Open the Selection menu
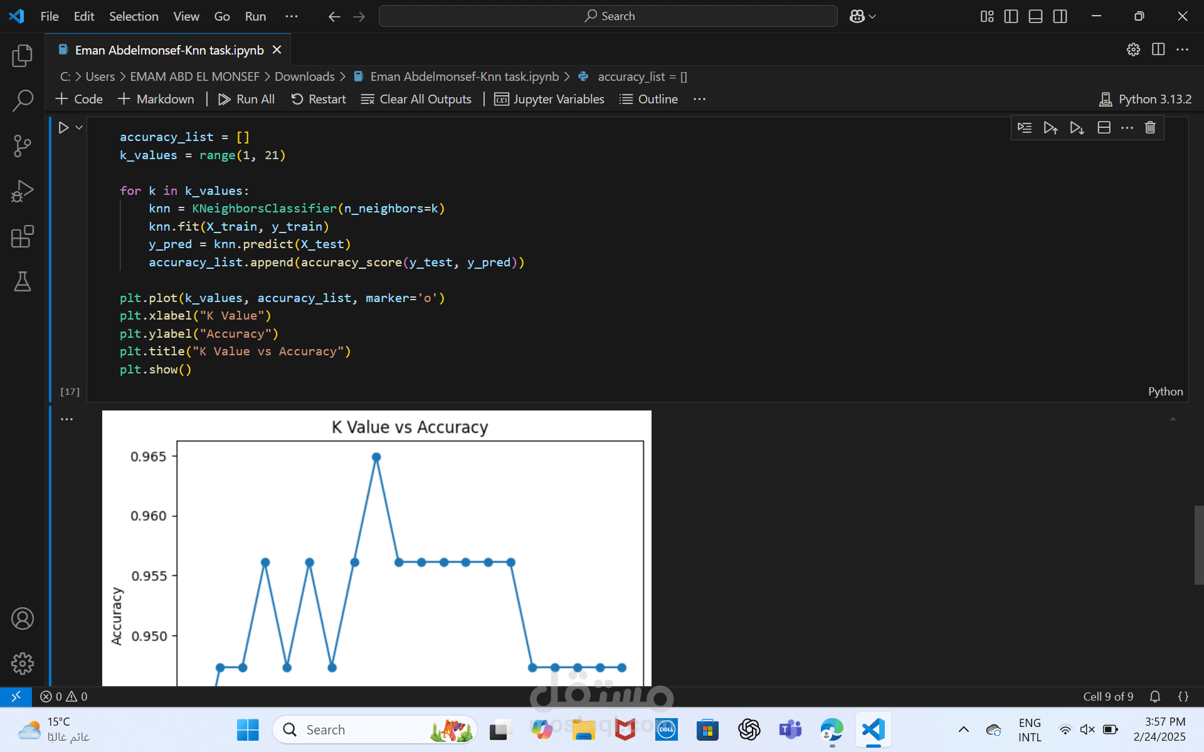Viewport: 1204px width, 752px height. pos(134,16)
